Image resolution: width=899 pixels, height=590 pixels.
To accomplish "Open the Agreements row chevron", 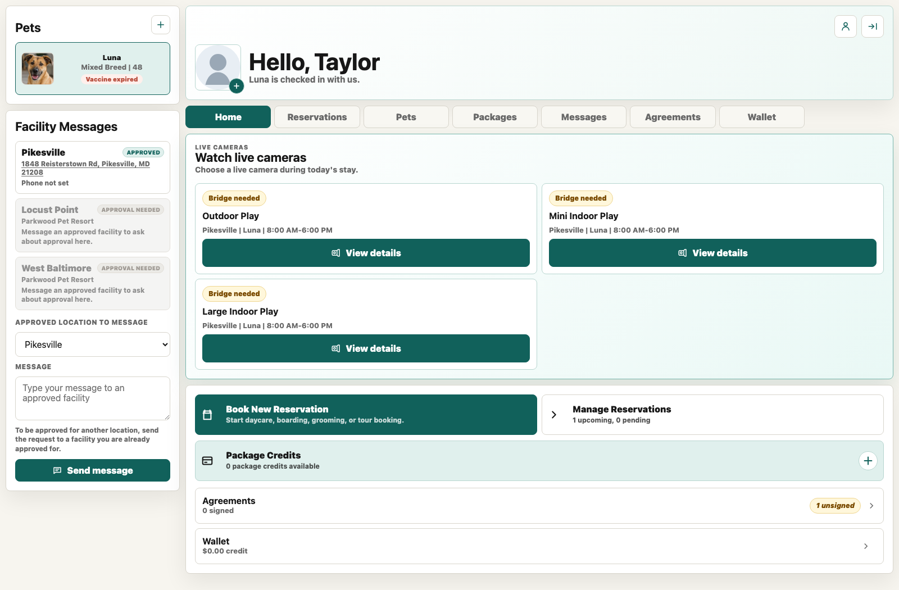I will click(871, 506).
